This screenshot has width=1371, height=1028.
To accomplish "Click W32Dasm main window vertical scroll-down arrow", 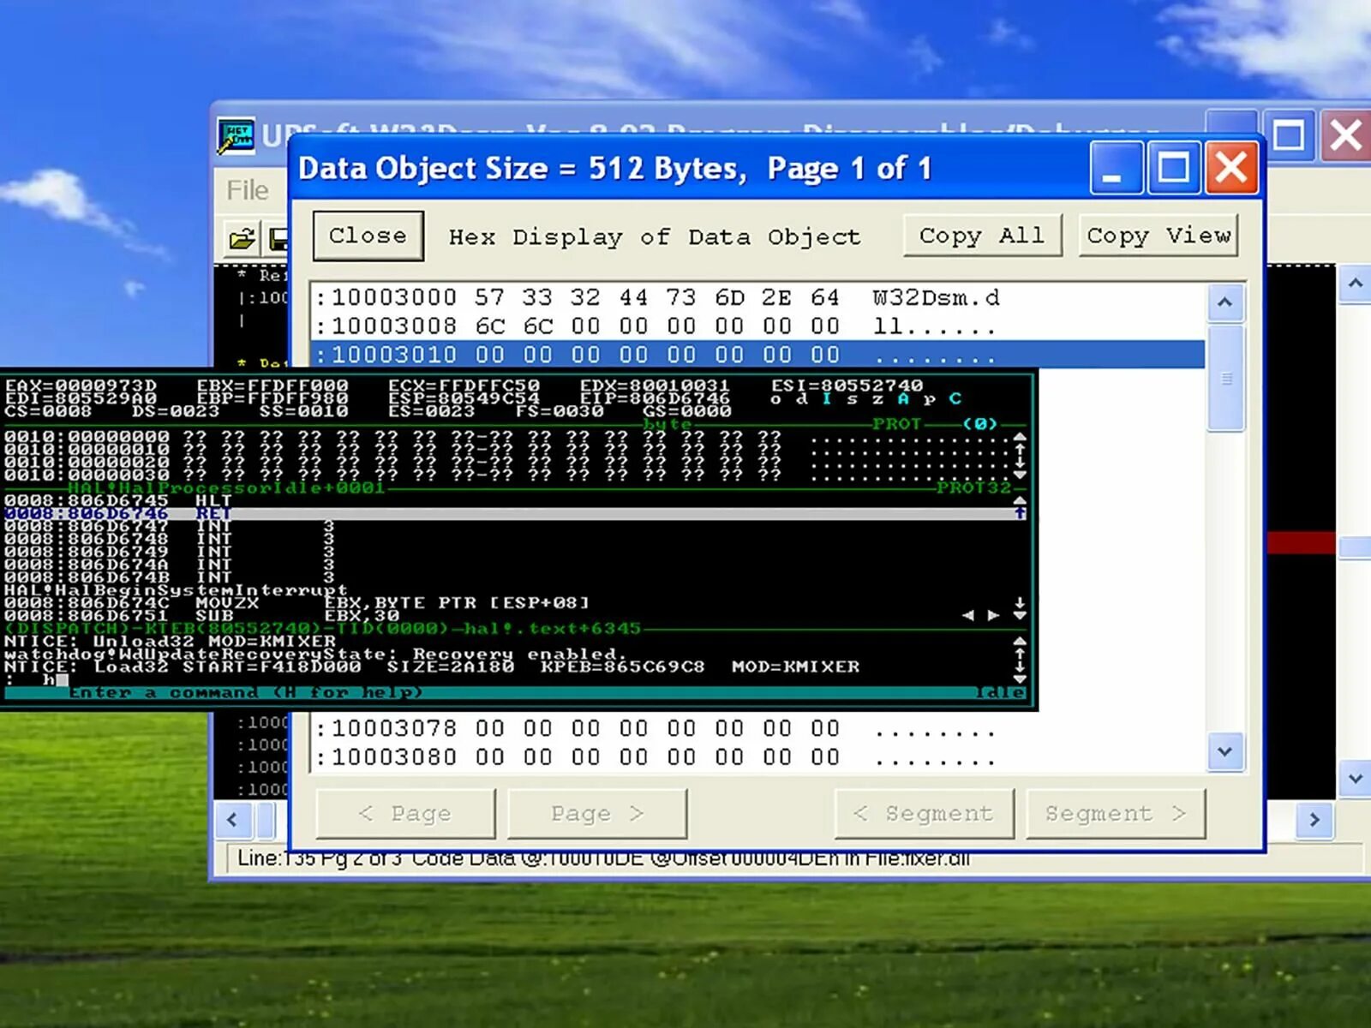I will (1355, 779).
